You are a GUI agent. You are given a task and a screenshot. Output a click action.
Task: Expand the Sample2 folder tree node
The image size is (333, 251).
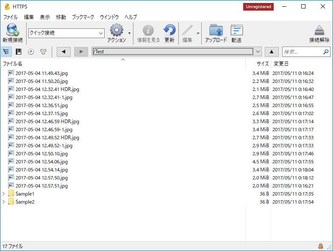tap(4, 202)
